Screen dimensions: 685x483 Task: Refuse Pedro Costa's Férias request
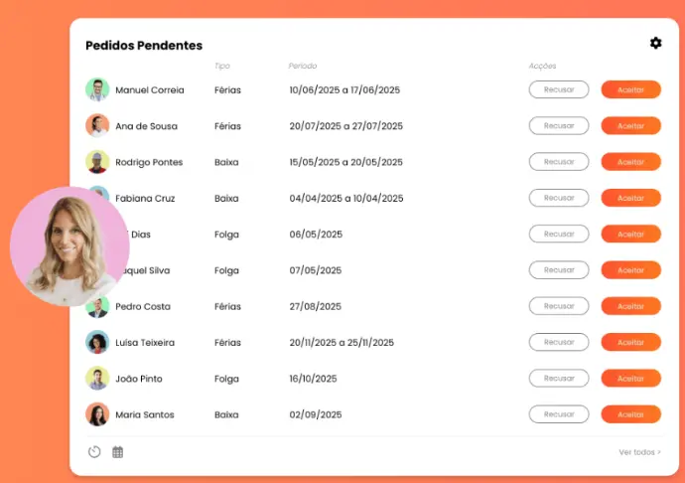click(559, 306)
